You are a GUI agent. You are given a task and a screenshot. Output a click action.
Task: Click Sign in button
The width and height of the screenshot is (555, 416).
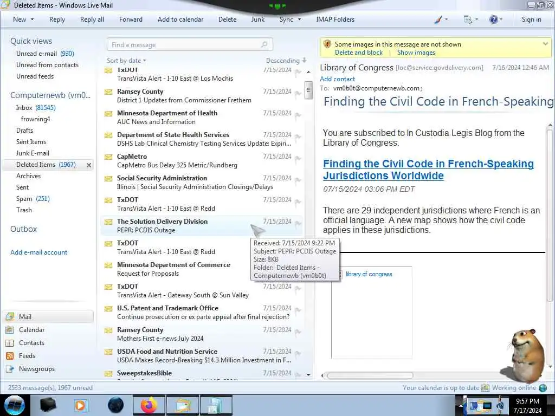[x=531, y=19]
